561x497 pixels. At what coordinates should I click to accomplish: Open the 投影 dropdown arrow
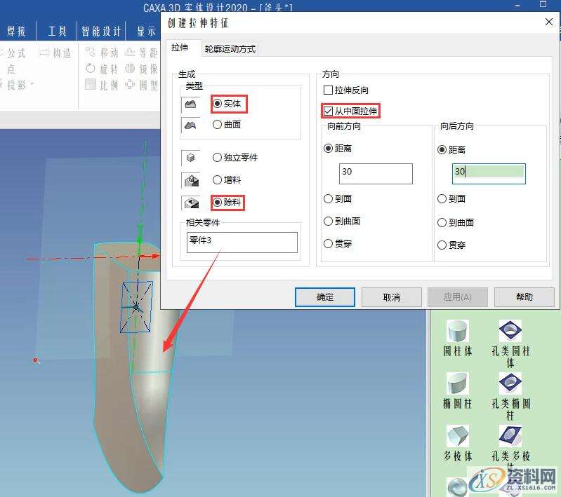(x=32, y=84)
